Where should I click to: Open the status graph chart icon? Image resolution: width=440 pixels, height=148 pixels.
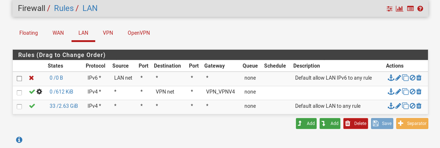click(400, 8)
